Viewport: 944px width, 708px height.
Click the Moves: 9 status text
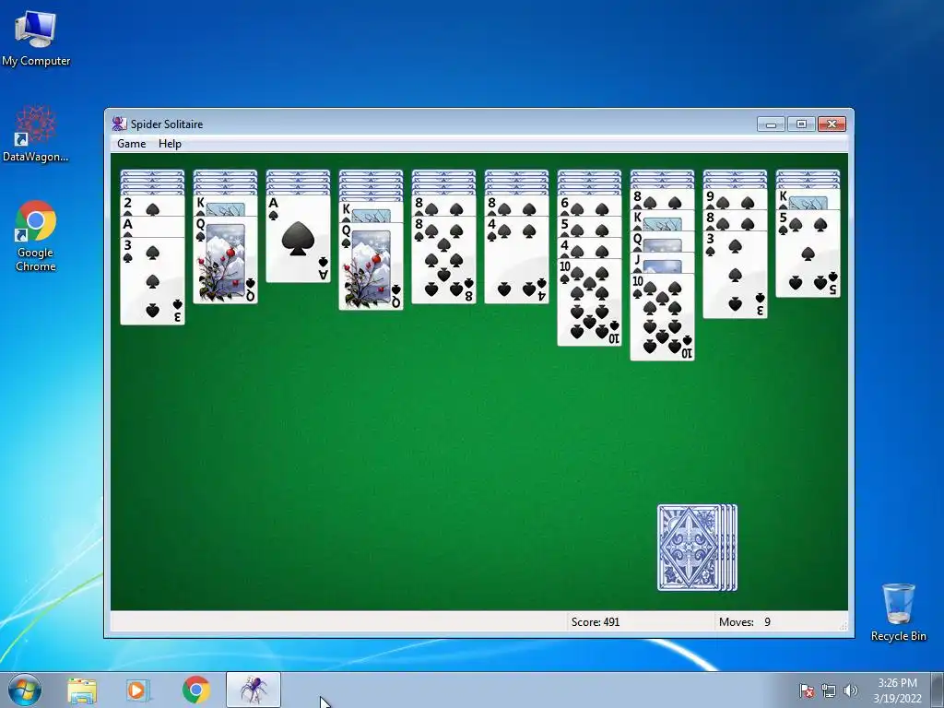click(745, 622)
